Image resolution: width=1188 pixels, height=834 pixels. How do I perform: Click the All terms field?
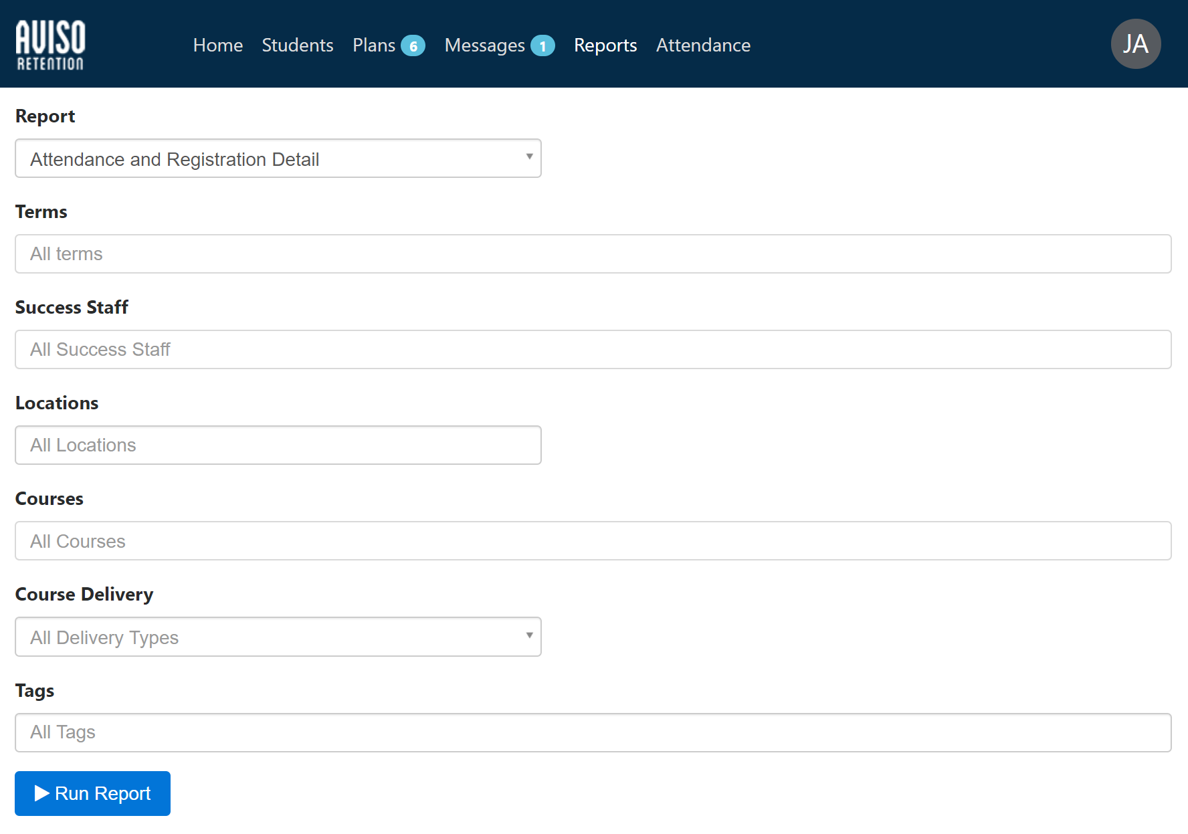click(x=593, y=253)
